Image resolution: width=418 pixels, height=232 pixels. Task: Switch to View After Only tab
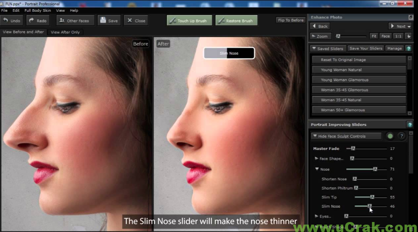pos(65,32)
